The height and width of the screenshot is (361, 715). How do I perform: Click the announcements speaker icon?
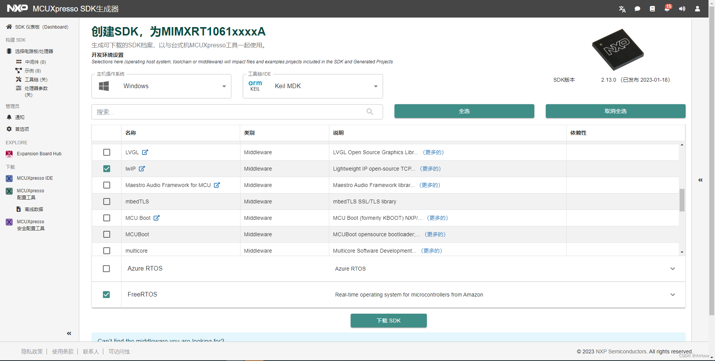[682, 9]
